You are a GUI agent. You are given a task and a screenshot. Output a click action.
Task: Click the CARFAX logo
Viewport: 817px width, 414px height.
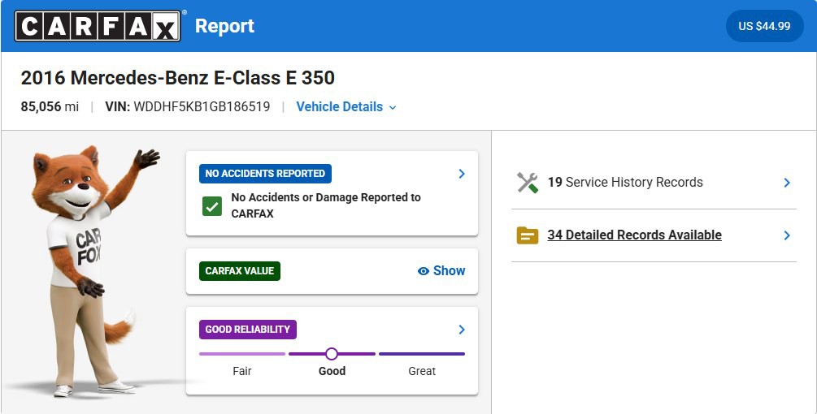[98, 26]
